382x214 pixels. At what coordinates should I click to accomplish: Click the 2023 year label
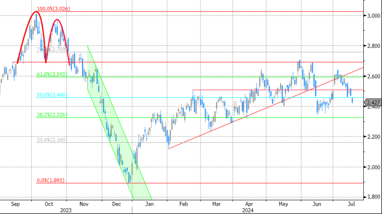(x=66, y=210)
